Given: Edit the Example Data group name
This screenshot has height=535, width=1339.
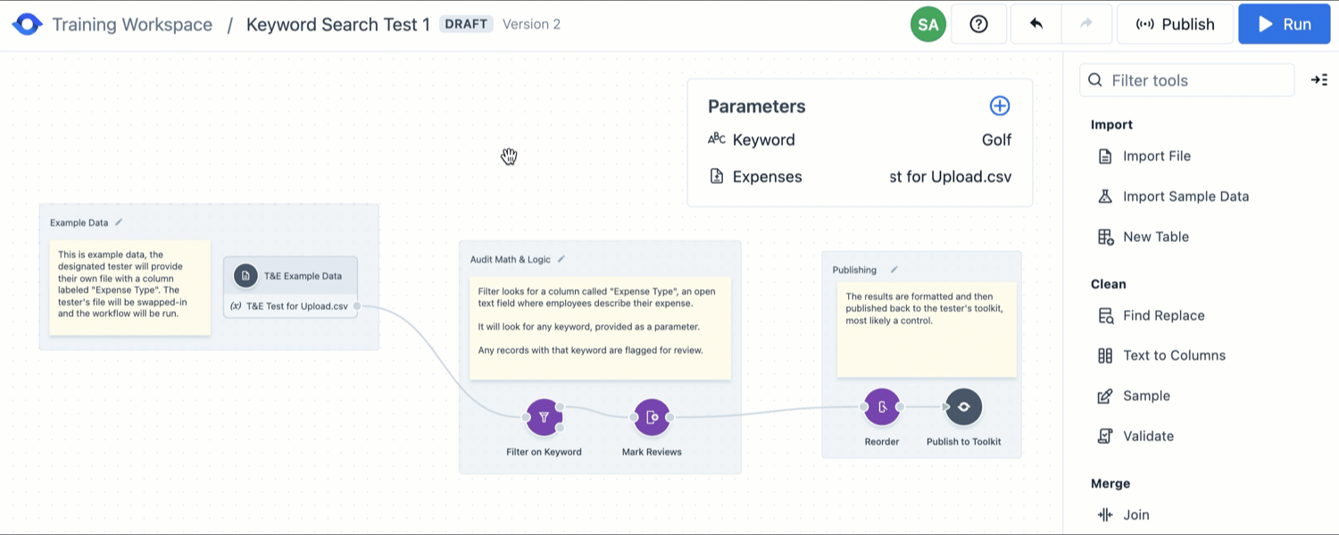Looking at the screenshot, I should coord(119,222).
